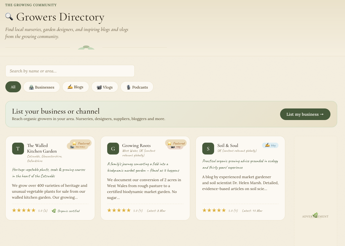Screen dimensions: 345x246
Task: Activate the All filter chip
Action: (13, 87)
